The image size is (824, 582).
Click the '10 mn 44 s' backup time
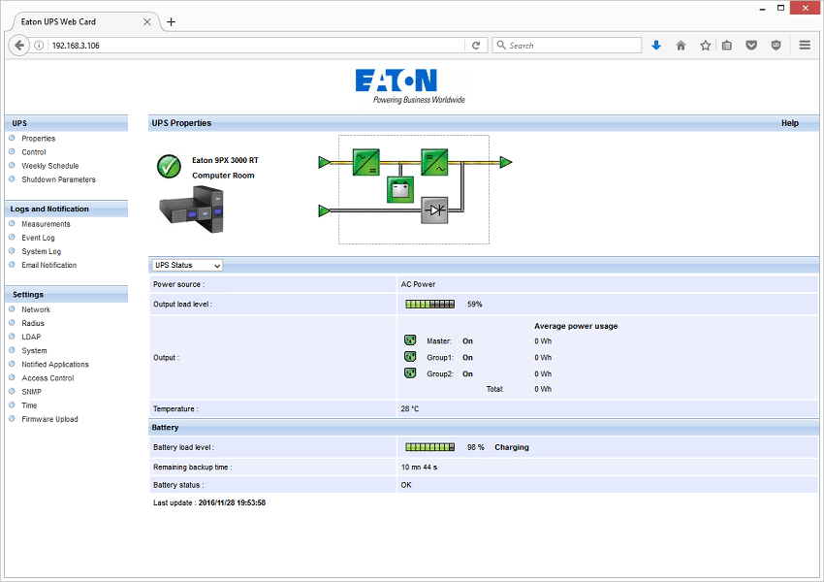419,467
